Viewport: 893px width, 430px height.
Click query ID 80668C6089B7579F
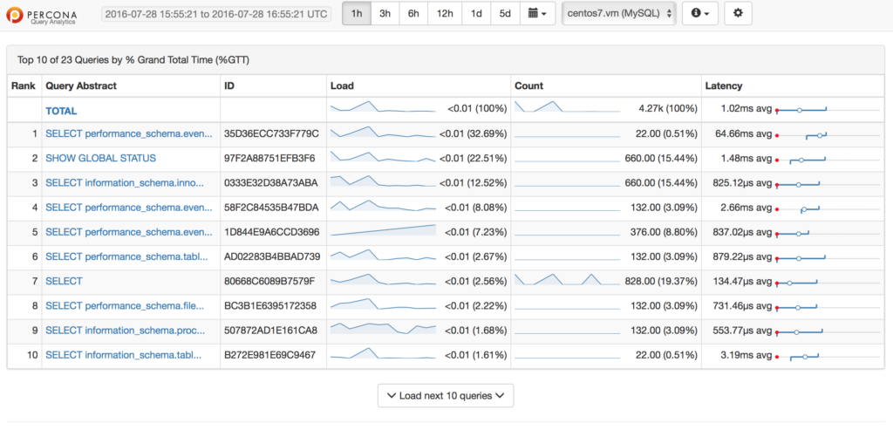pyautogui.click(x=269, y=281)
